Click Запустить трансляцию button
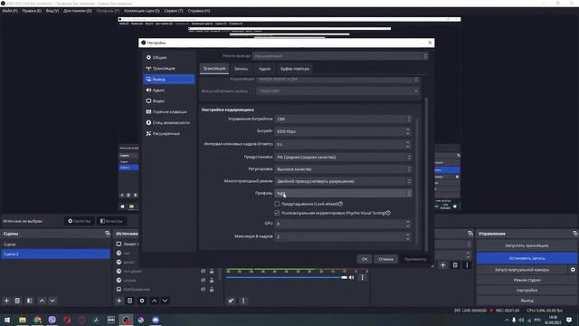579x326 pixels. point(527,245)
